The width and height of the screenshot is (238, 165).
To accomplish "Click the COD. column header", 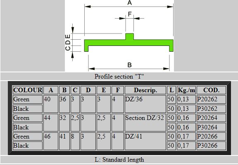I will (211, 90).
